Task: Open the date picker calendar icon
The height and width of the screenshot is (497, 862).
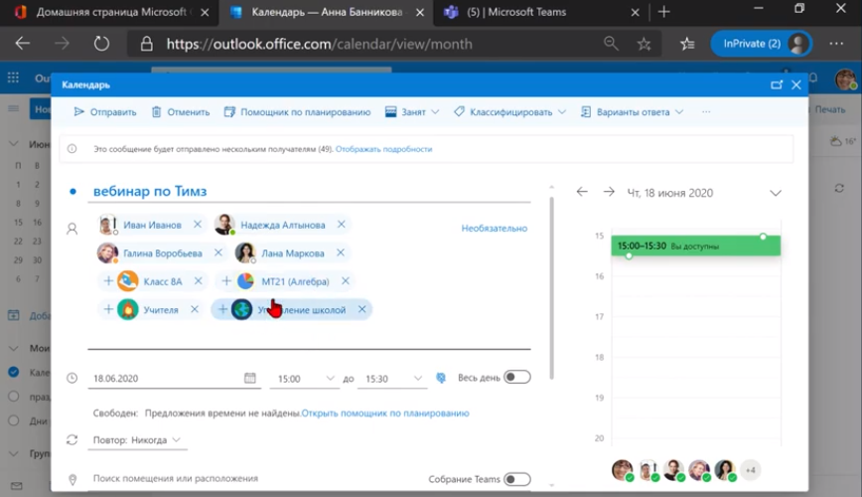Action: point(250,378)
